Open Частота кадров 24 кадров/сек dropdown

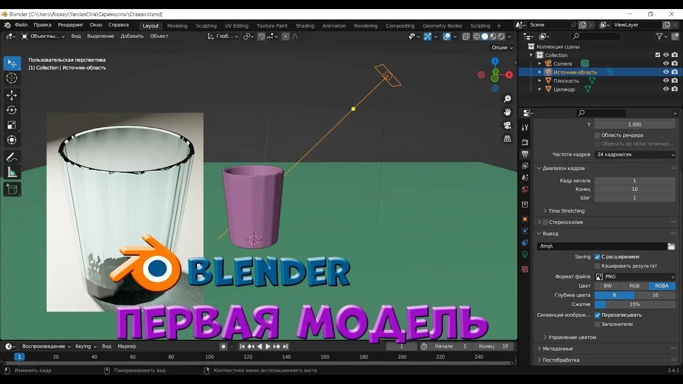point(635,155)
